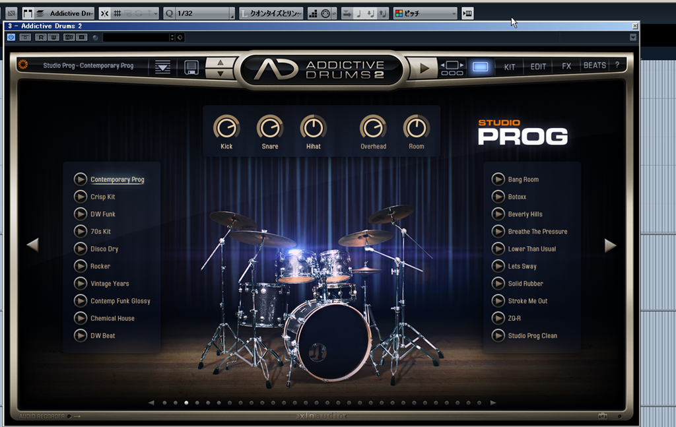Viewport: 676px width, 427px height.
Task: Click the Room level knob
Action: pos(417,128)
